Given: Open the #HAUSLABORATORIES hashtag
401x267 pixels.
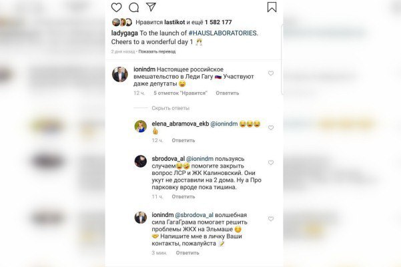Looking at the screenshot, I should point(222,33).
